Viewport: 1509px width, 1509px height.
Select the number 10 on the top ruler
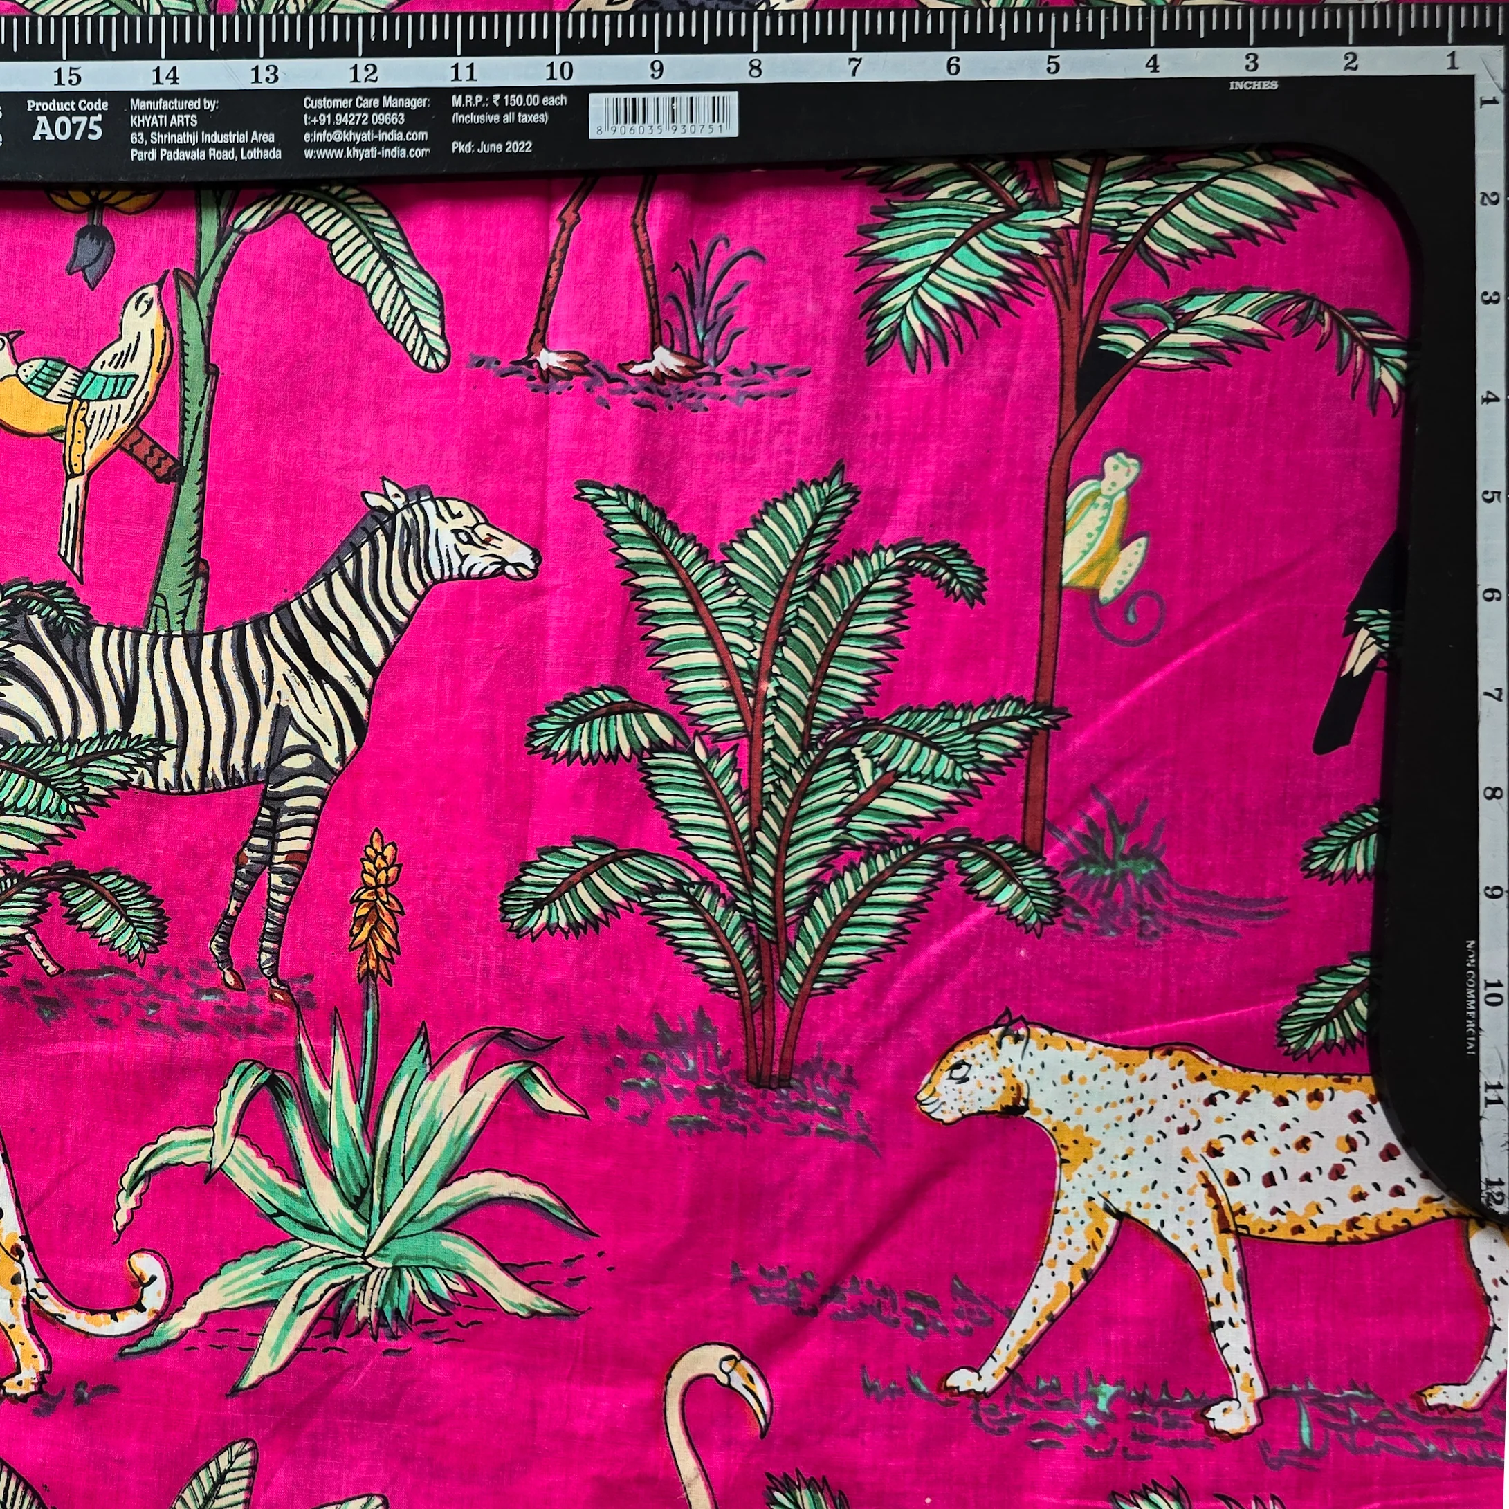click(x=558, y=72)
